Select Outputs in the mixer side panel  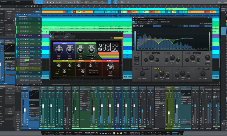[18, 119]
